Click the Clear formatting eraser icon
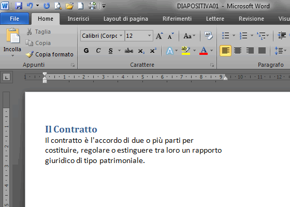Viewport: 290px width, 207px height. tap(208, 36)
